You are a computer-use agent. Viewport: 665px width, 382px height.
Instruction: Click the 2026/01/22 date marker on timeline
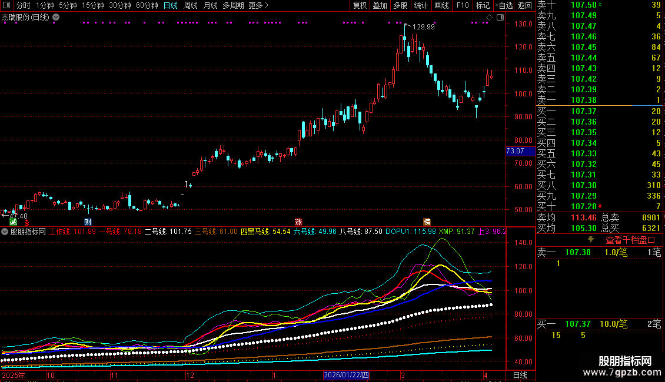[x=347, y=375]
